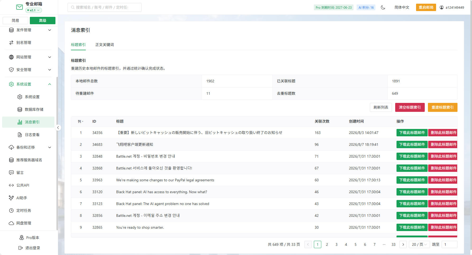Collapse the sidebar with arrow handle
The width and height of the screenshot is (472, 255).
tap(58, 128)
